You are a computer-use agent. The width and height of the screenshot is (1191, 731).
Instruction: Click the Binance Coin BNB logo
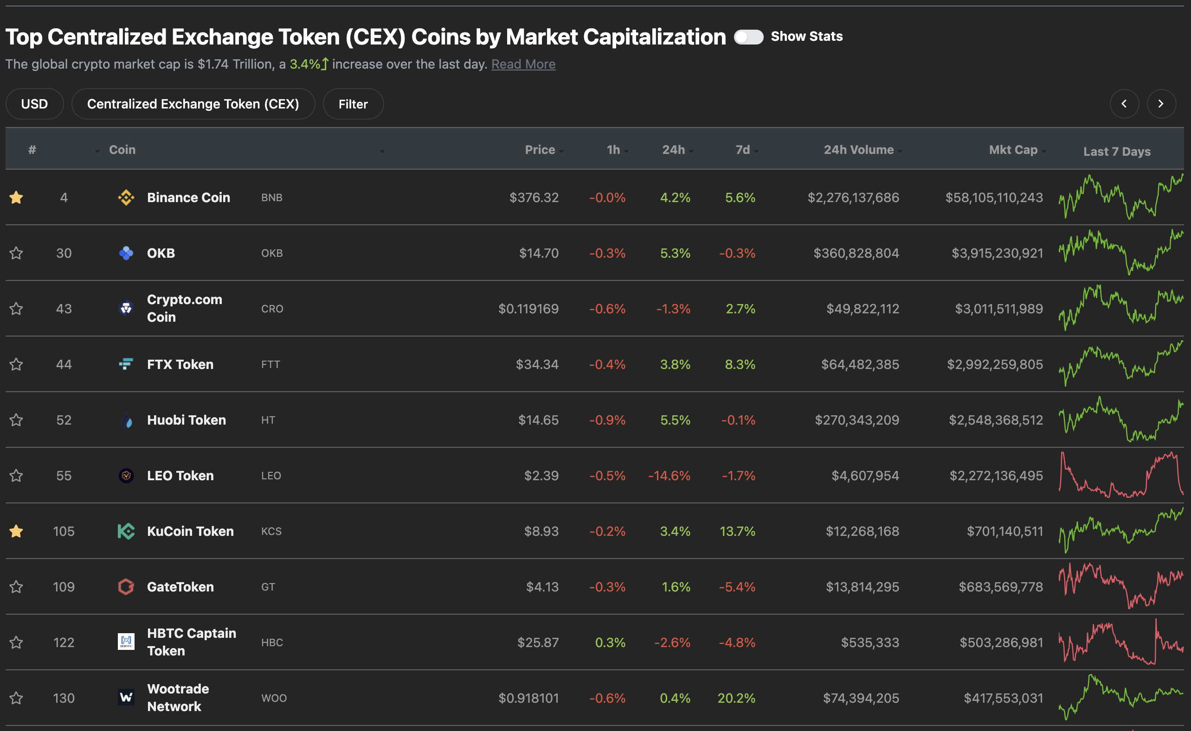126,197
